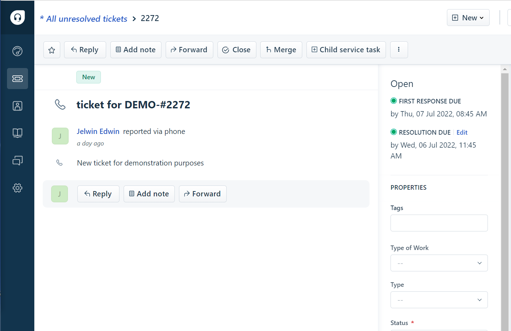Star this ticket as favorite

click(51, 49)
